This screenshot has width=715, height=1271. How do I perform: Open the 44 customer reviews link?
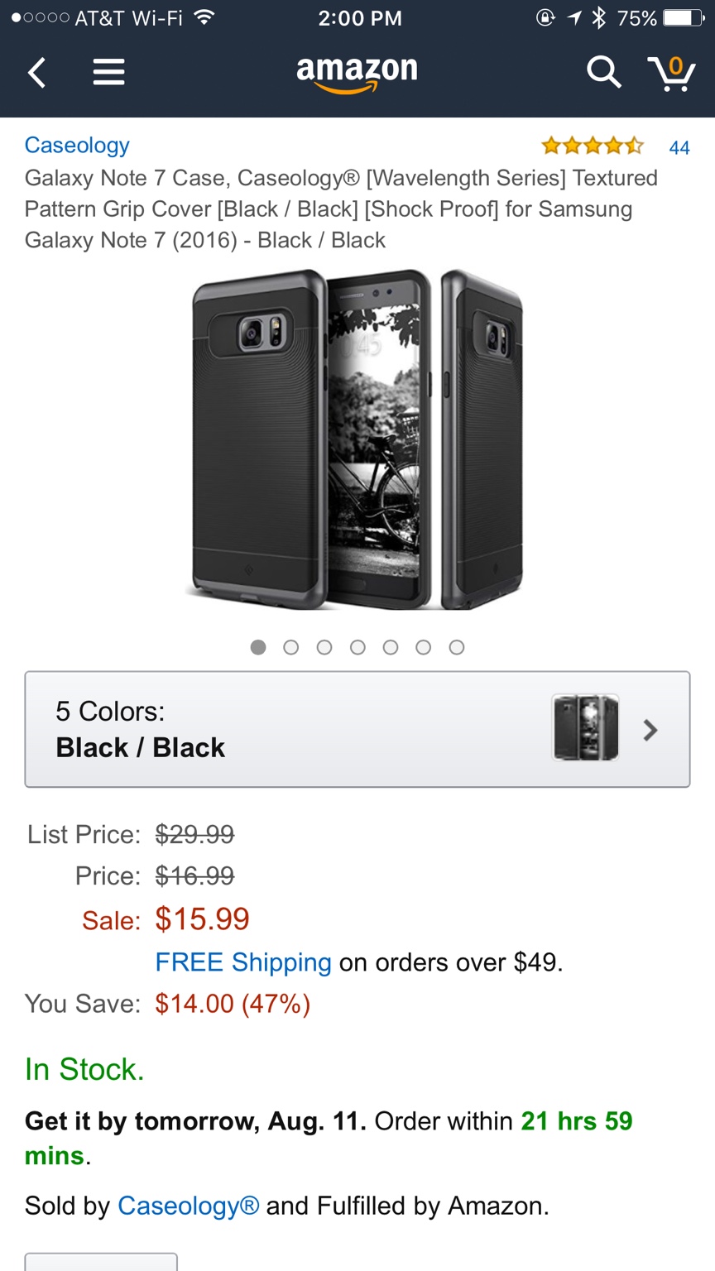click(679, 147)
